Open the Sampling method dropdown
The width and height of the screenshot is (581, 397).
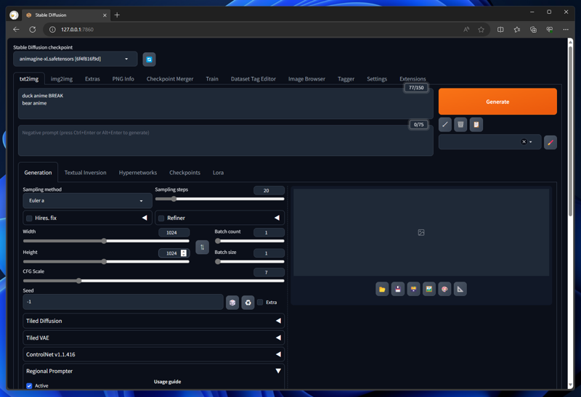click(x=87, y=201)
